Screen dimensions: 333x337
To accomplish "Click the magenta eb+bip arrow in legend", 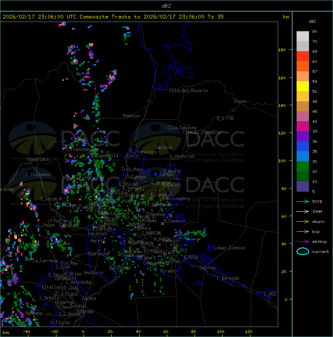I will click(x=303, y=242).
